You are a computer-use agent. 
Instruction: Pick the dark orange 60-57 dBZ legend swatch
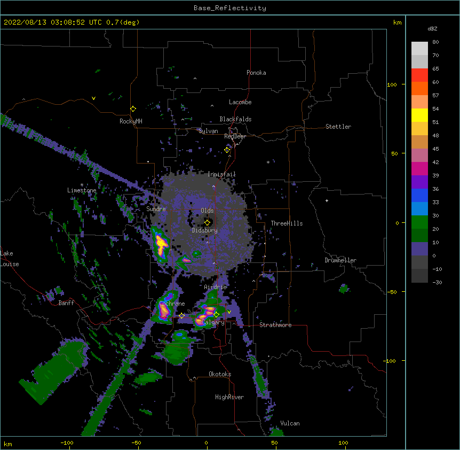pyautogui.click(x=419, y=88)
